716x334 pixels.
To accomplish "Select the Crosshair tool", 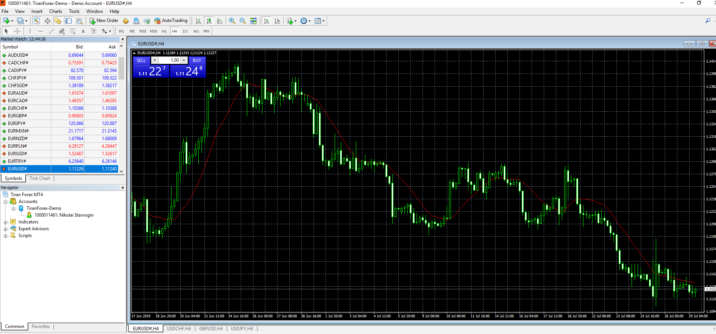I will pyautogui.click(x=17, y=31).
